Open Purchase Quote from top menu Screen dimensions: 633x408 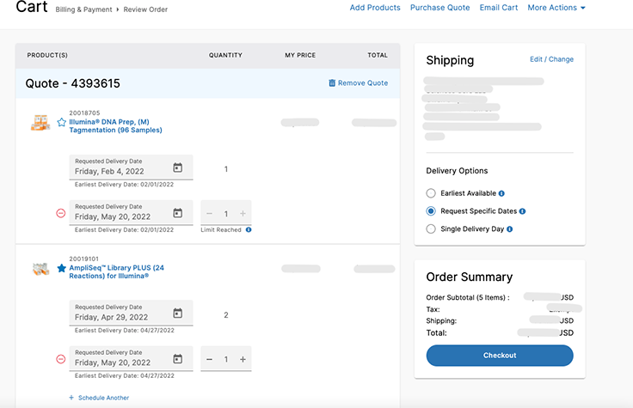(439, 8)
